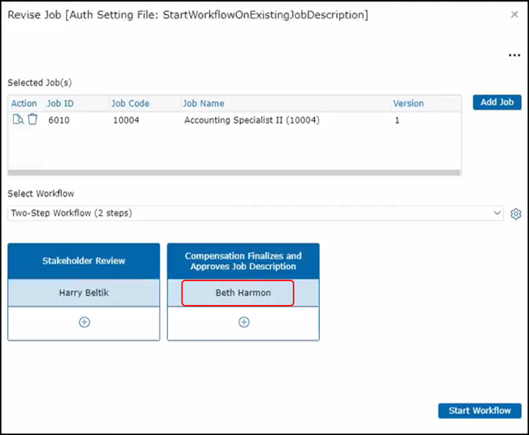Open workflow settings gear icon
529x435 pixels.
point(515,214)
